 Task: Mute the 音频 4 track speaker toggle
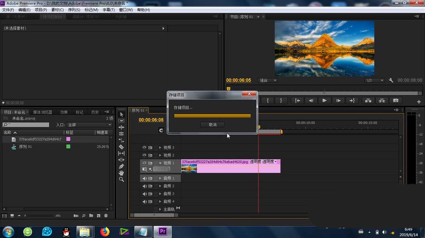144,202
